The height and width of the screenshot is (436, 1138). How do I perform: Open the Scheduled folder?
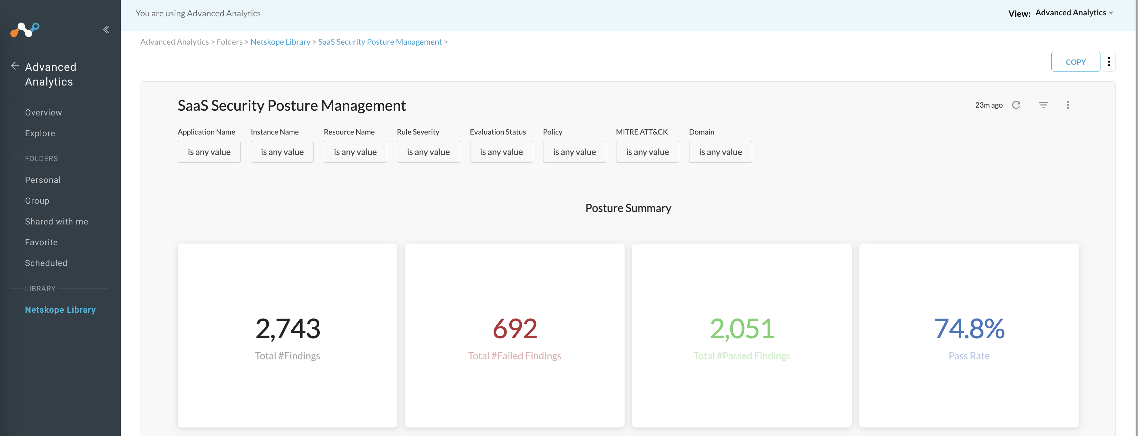click(46, 263)
